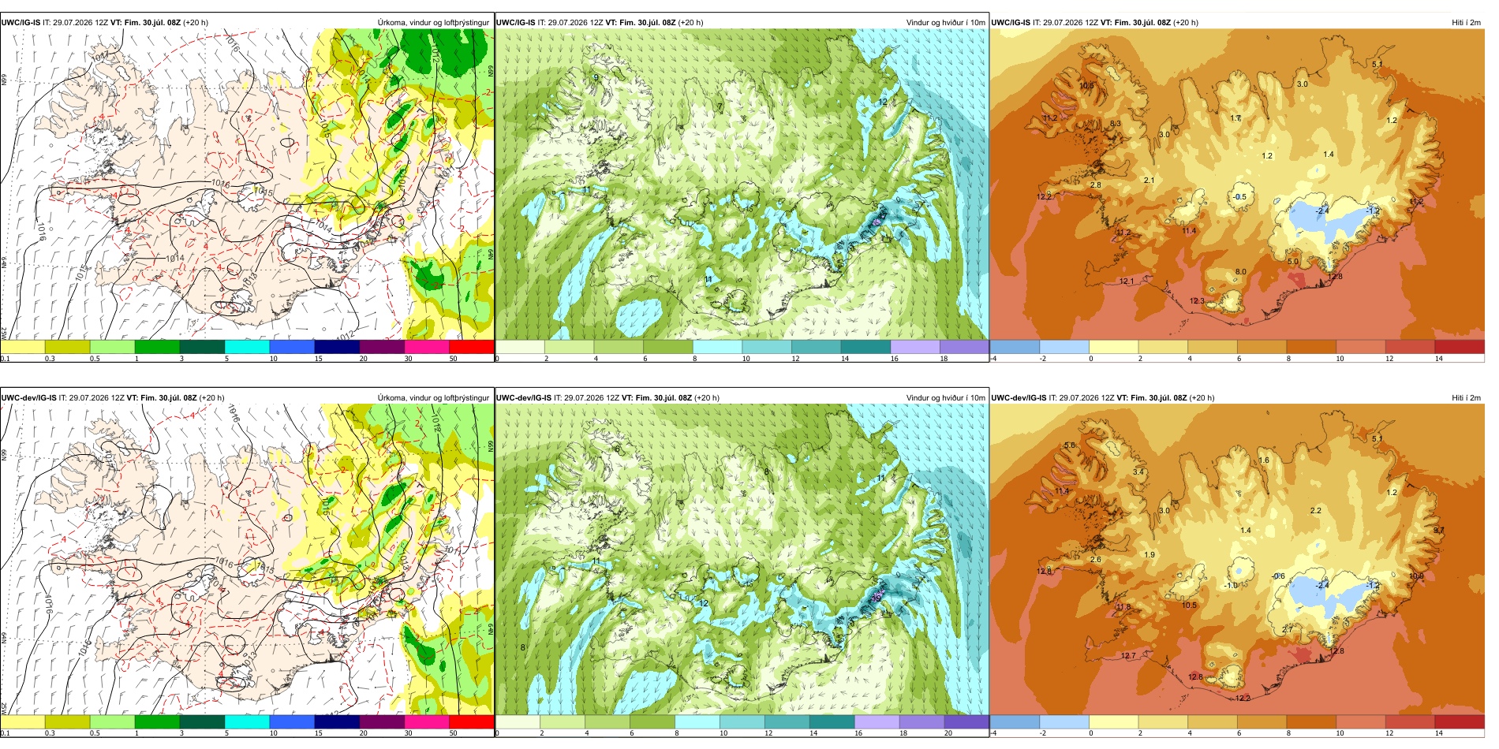
Task: Click the -0.6 value on UWC-dev/IG-IS temperature map
Action: [x=1279, y=576]
